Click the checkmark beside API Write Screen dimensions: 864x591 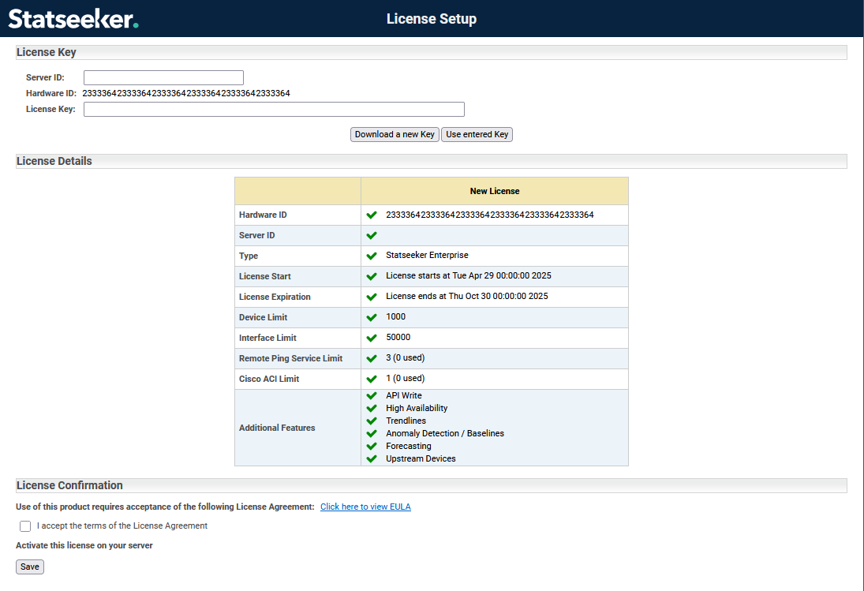[x=372, y=395]
